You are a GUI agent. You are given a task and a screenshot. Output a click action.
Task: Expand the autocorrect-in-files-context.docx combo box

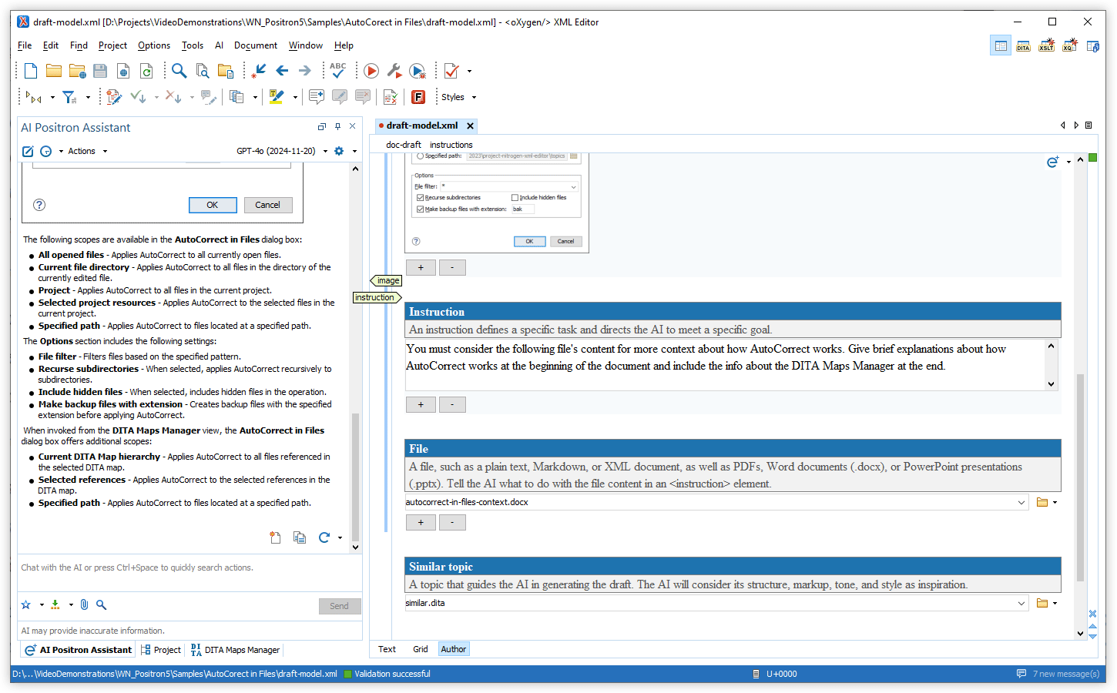coord(1021,502)
